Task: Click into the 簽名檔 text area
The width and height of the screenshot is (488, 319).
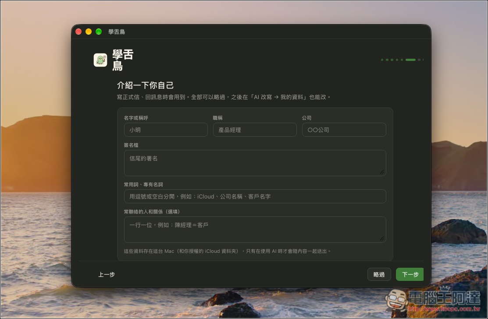Action: (x=255, y=163)
